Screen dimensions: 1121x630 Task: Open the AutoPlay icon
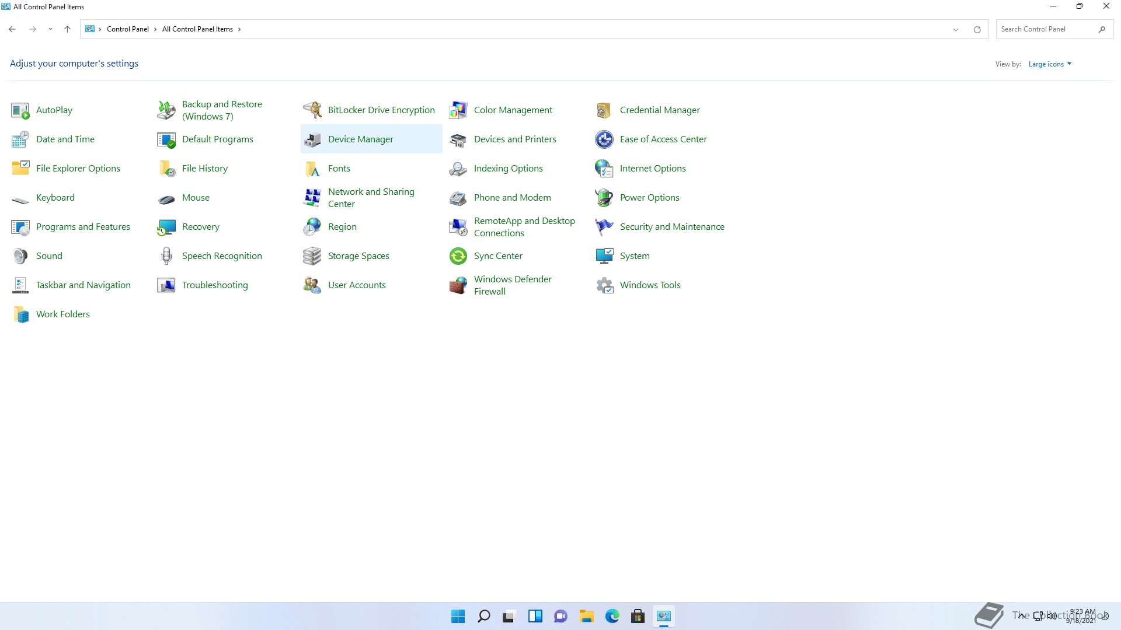(20, 110)
